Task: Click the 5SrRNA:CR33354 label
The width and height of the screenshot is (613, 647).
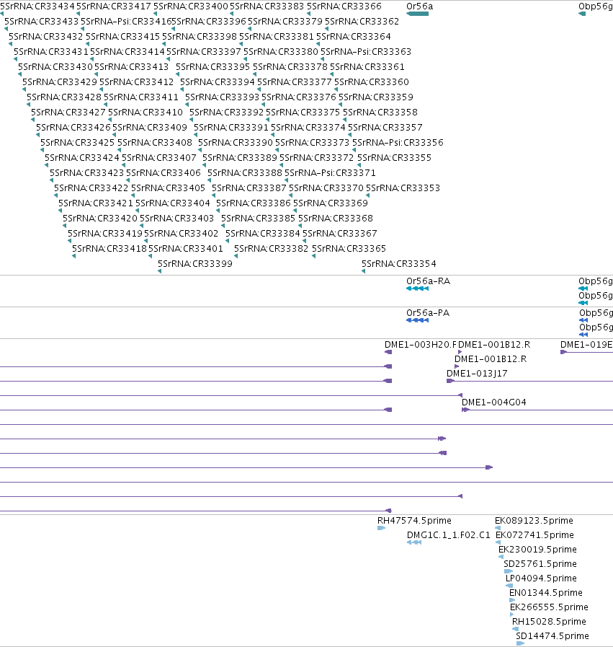Action: (x=399, y=264)
